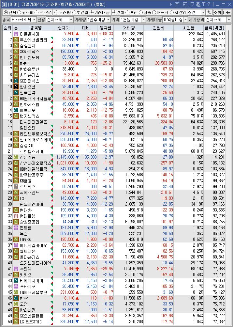Click the 증 badge beside 이문온시아
233x327 pixels.
click(16, 34)
